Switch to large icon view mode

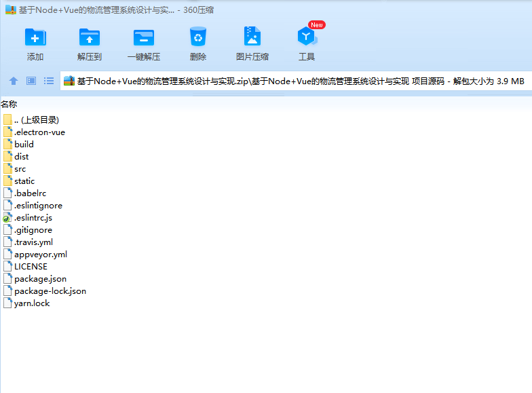click(x=31, y=81)
